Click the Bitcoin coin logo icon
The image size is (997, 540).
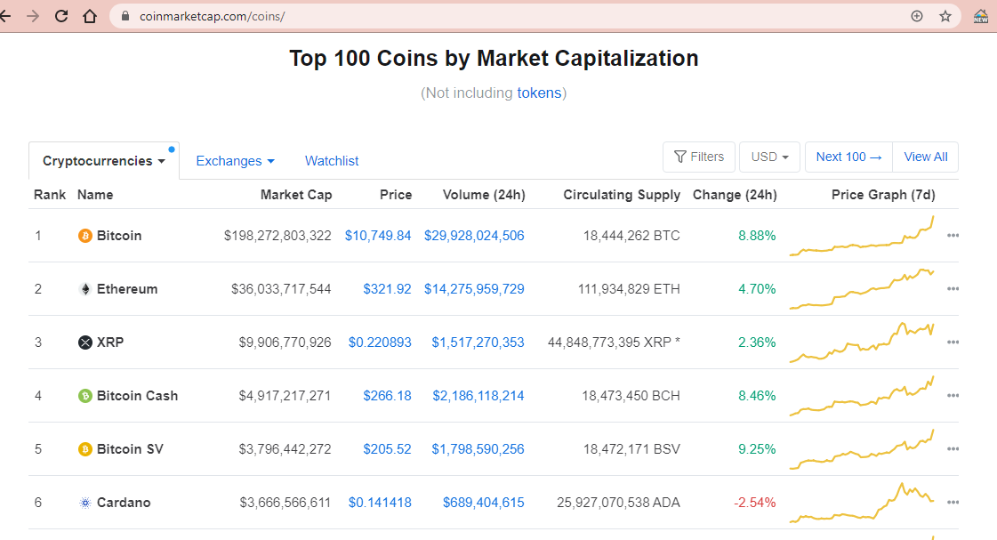[85, 236]
